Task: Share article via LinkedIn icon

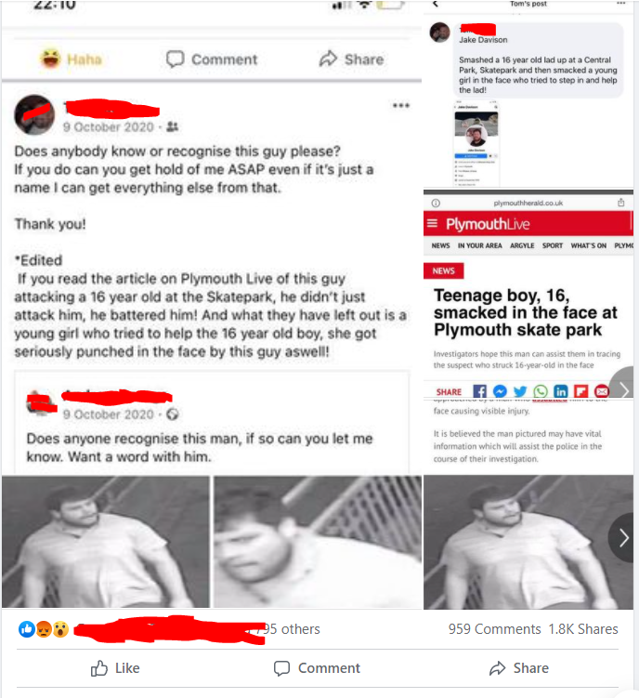Action: tap(561, 391)
